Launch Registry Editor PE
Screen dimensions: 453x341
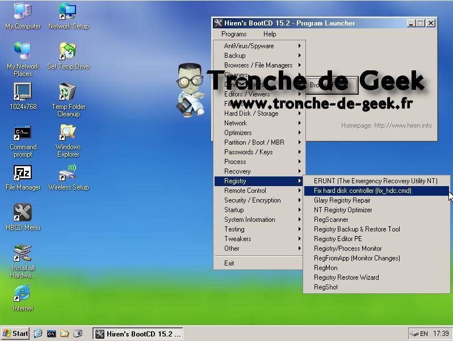pos(376,239)
